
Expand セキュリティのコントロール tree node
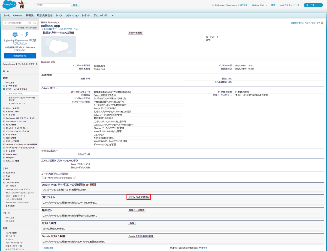pyautogui.click(x=4, y=121)
